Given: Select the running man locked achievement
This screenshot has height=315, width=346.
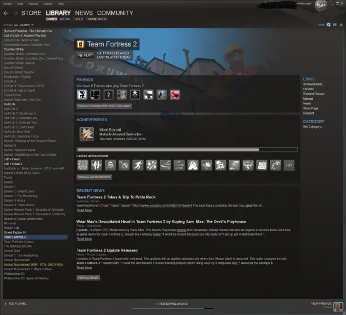Looking at the screenshot, I should pos(138,165).
